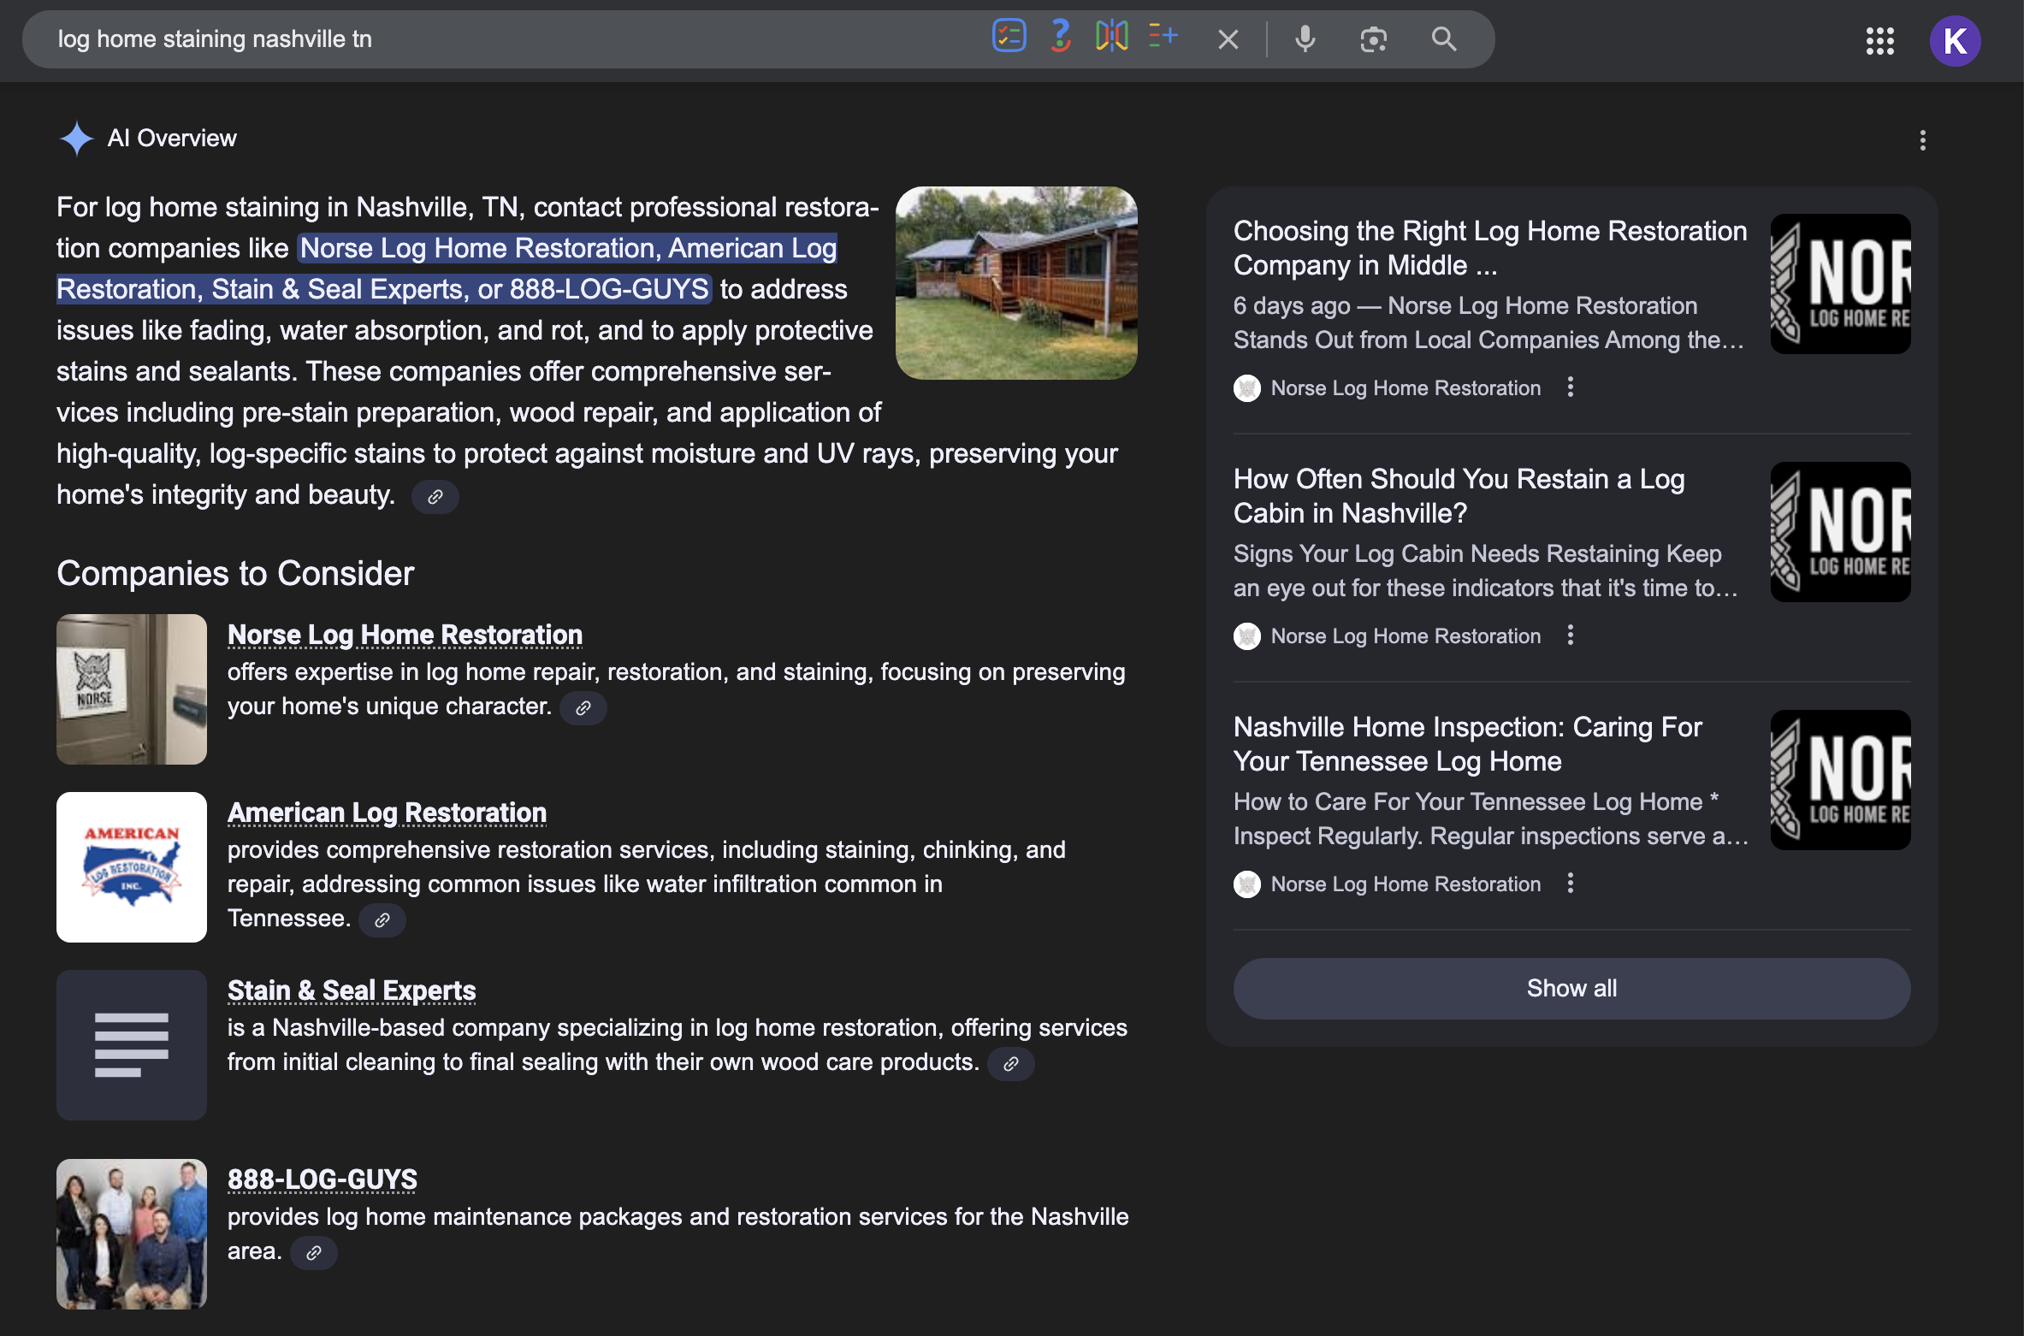Open AI Overview three-dot options menu
Screen dimensions: 2024x1336
(1922, 140)
